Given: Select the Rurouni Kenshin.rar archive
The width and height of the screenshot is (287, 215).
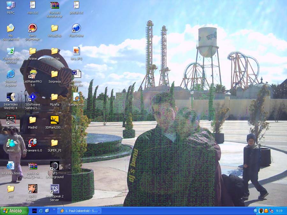Looking at the screenshot, I should 55,6.
